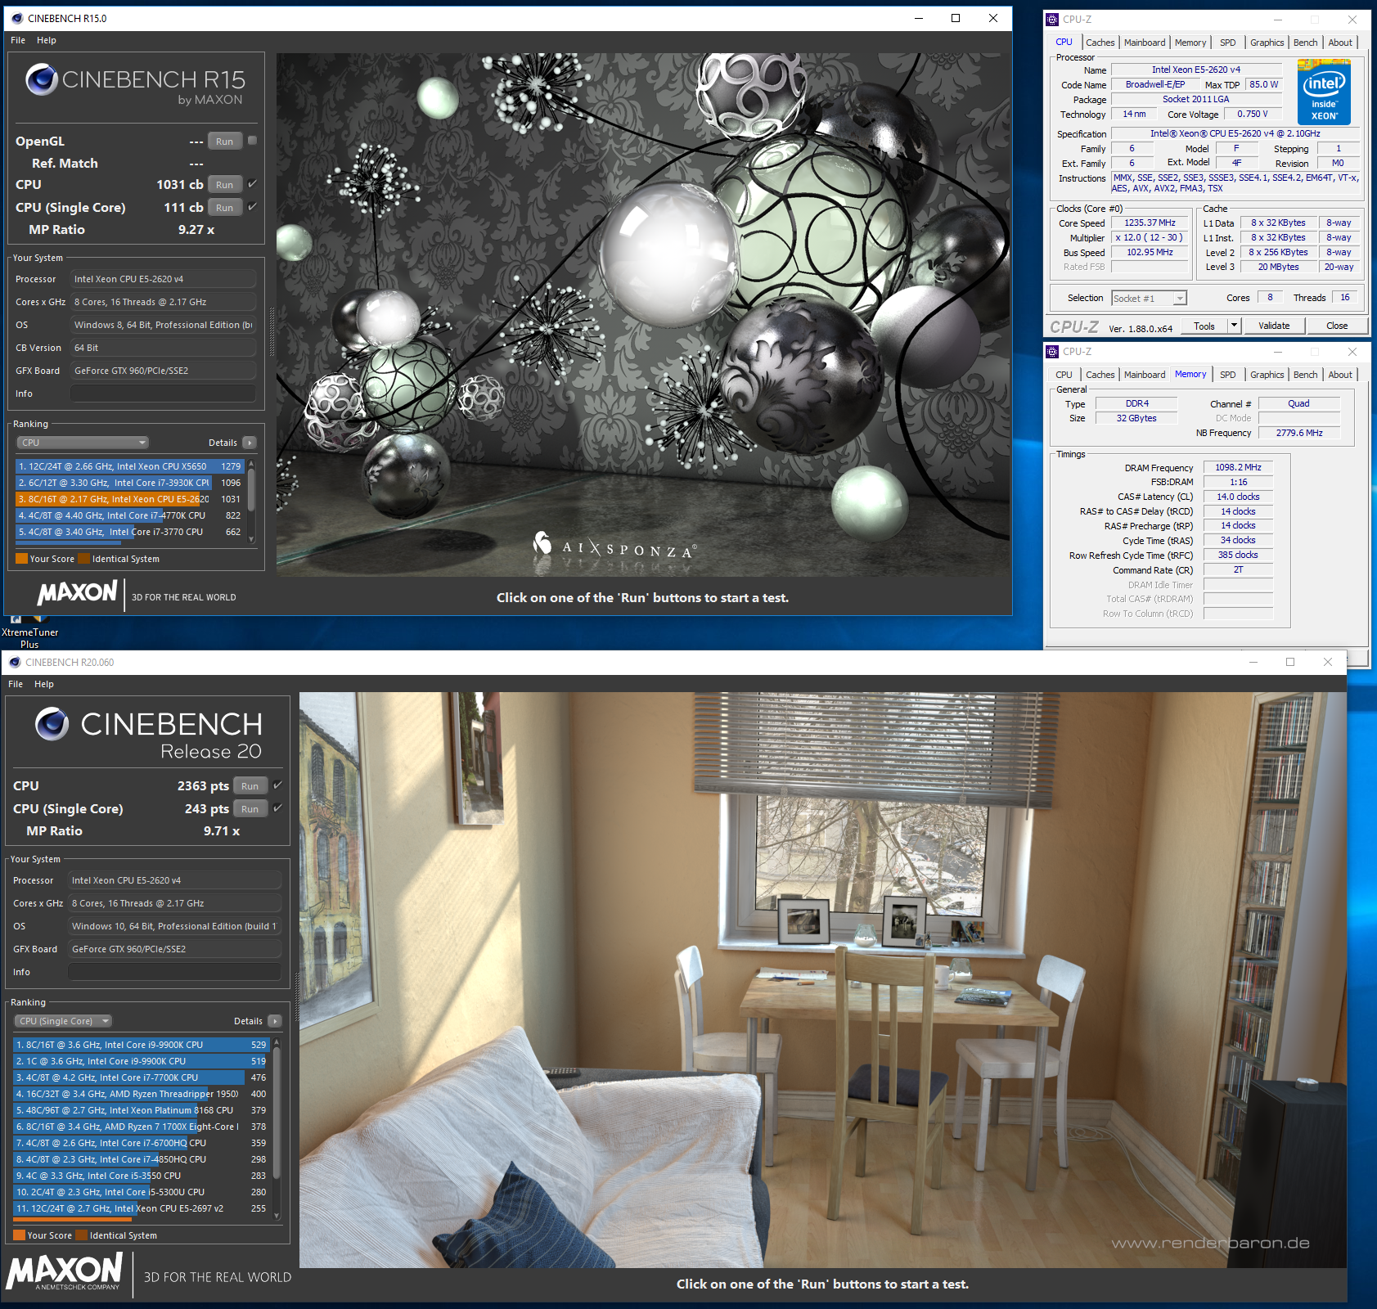This screenshot has width=1377, height=1309.
Task: Click the MAXON logo in Cinebench R20
Action: point(65,1272)
